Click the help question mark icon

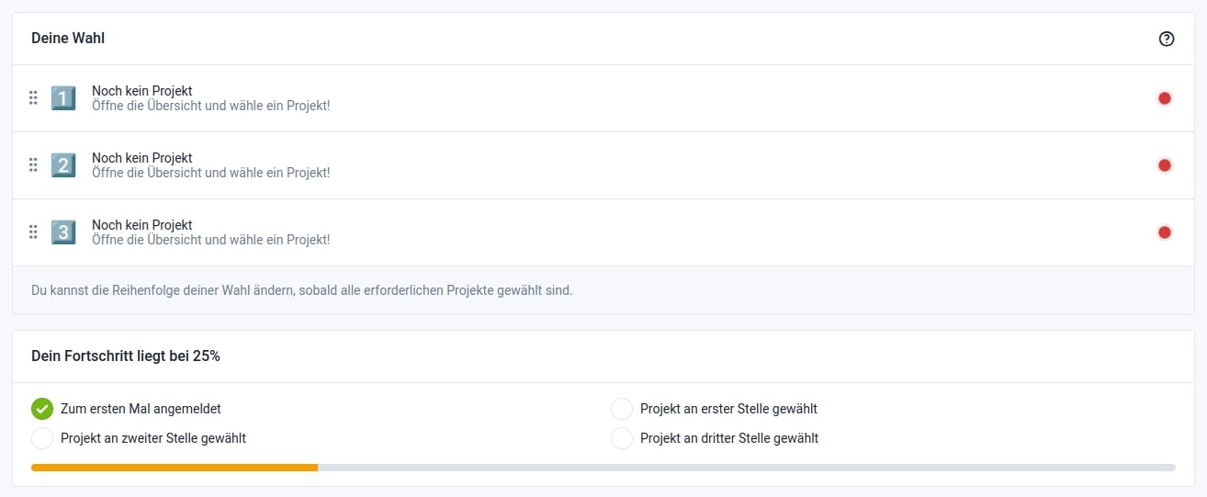click(x=1167, y=39)
